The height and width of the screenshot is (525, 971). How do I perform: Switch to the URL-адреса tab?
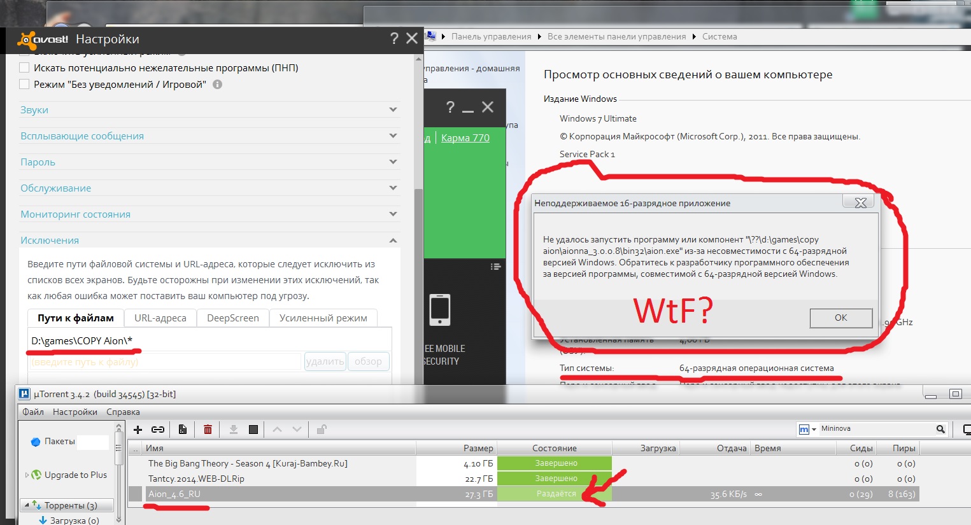click(160, 318)
